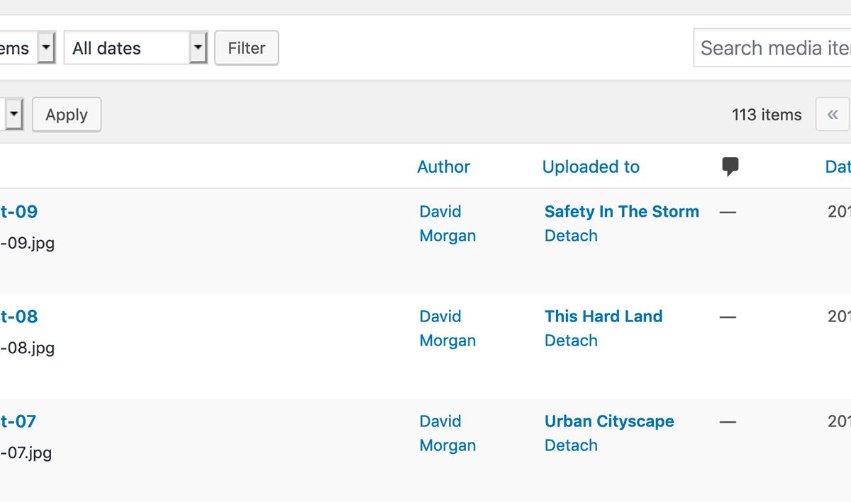851x502 pixels.
Task: Sort by the Date column header
Action: coord(838,167)
